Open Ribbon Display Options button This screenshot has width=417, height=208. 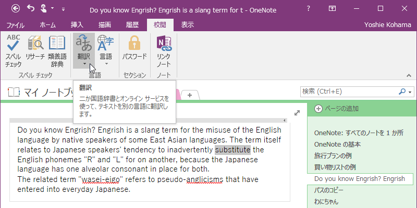[333, 9]
